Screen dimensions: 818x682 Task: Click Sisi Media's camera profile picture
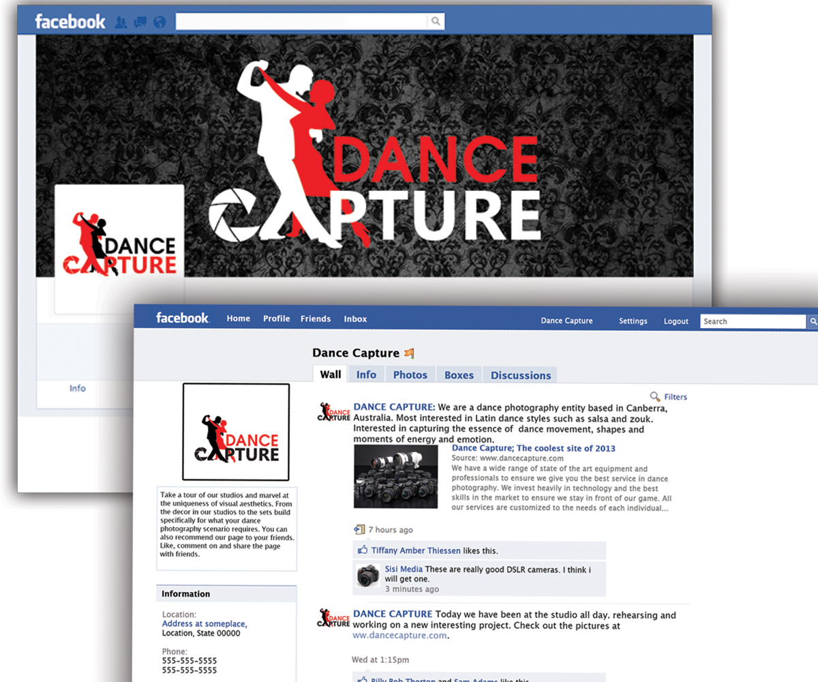coord(367,576)
